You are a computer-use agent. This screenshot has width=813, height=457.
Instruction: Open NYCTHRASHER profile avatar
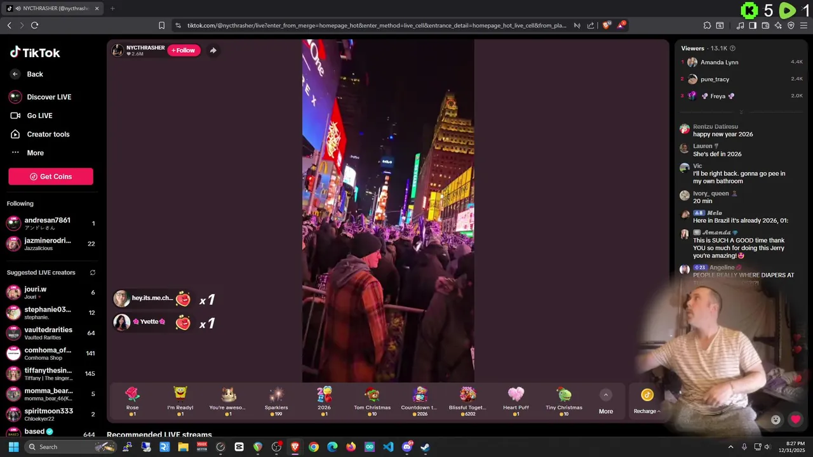(118, 50)
